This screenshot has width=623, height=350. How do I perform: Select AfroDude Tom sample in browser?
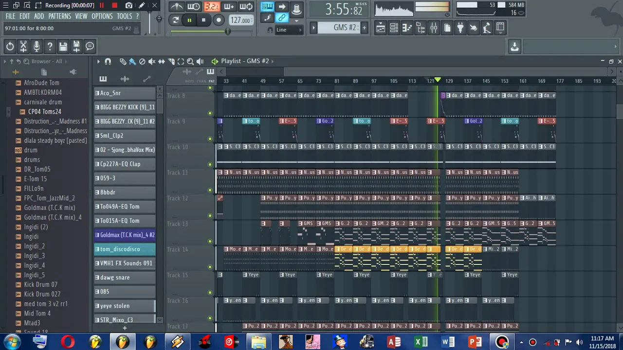point(41,83)
